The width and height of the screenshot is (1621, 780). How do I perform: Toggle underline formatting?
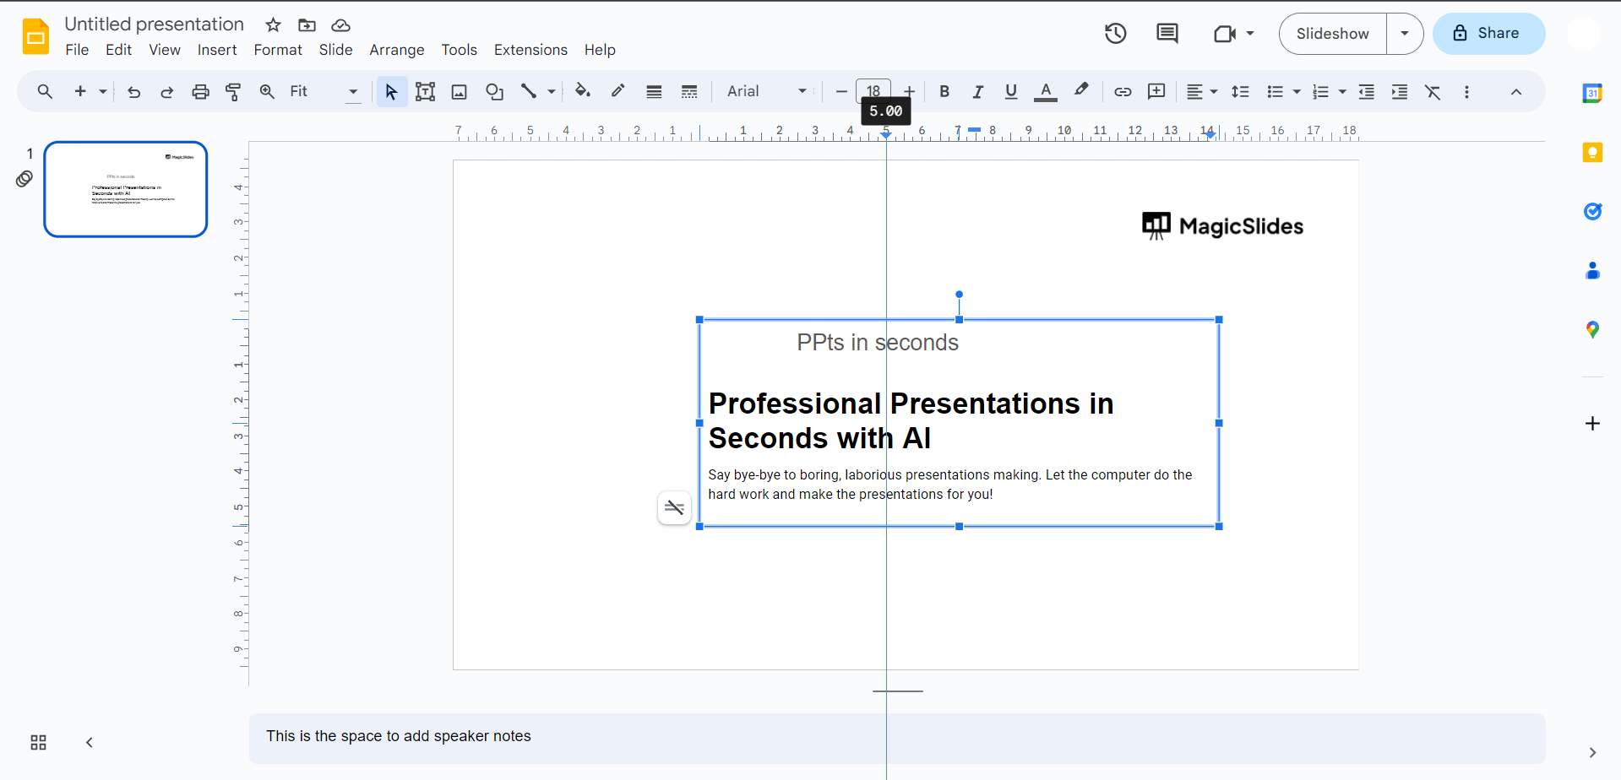pos(1010,92)
